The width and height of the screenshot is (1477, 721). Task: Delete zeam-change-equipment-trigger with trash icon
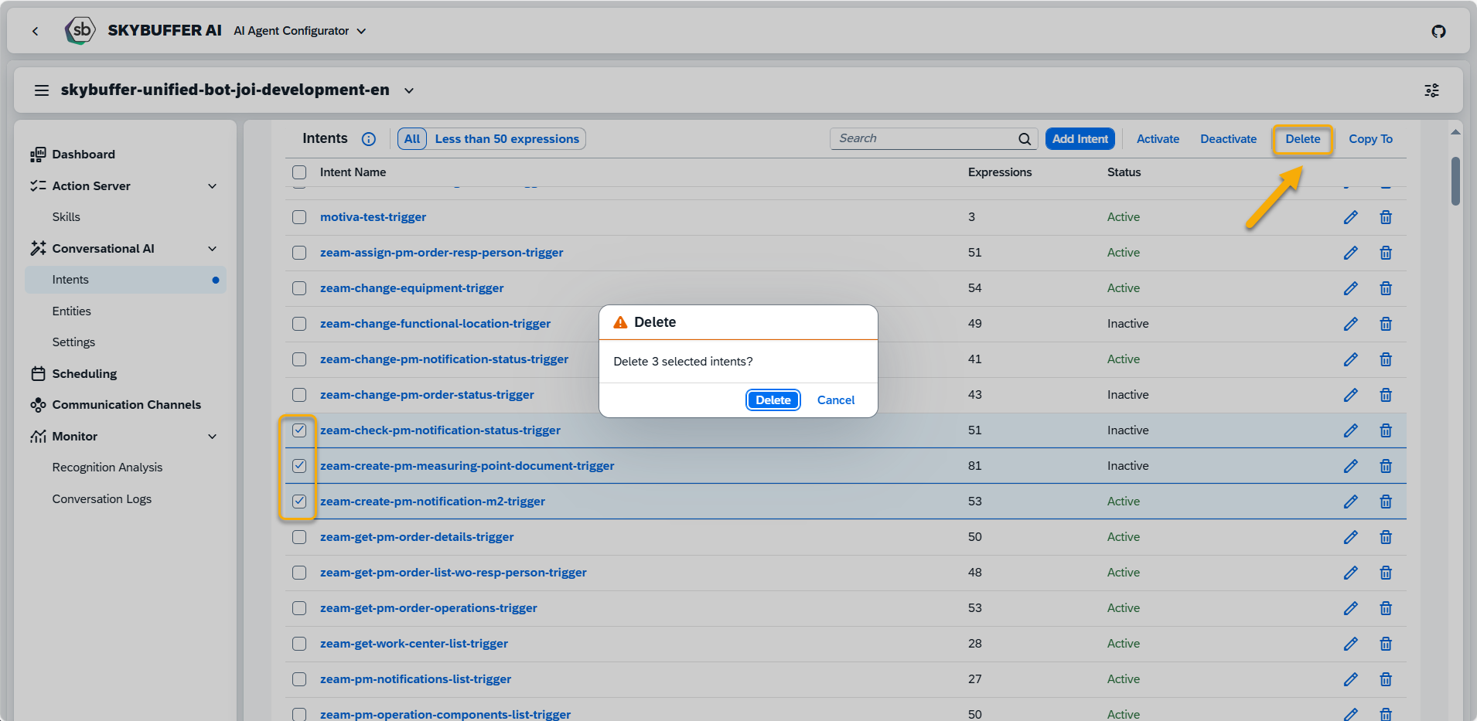coord(1385,288)
